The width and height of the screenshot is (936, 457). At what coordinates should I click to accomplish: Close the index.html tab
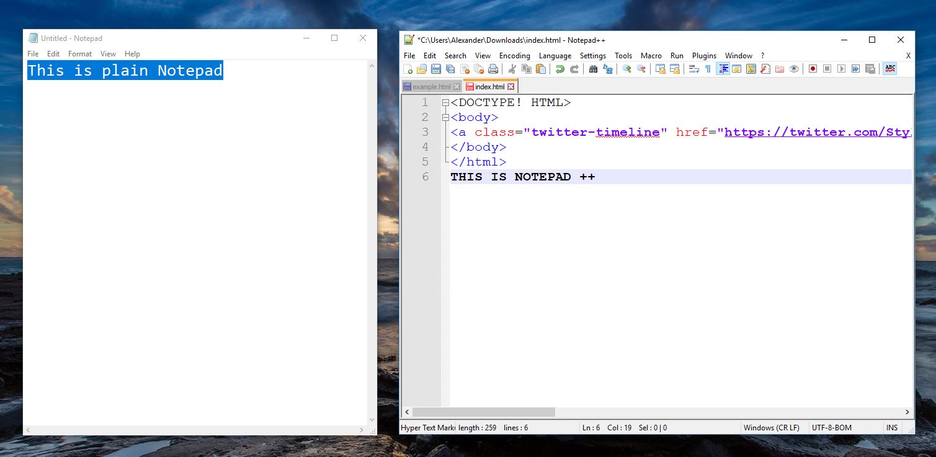511,87
